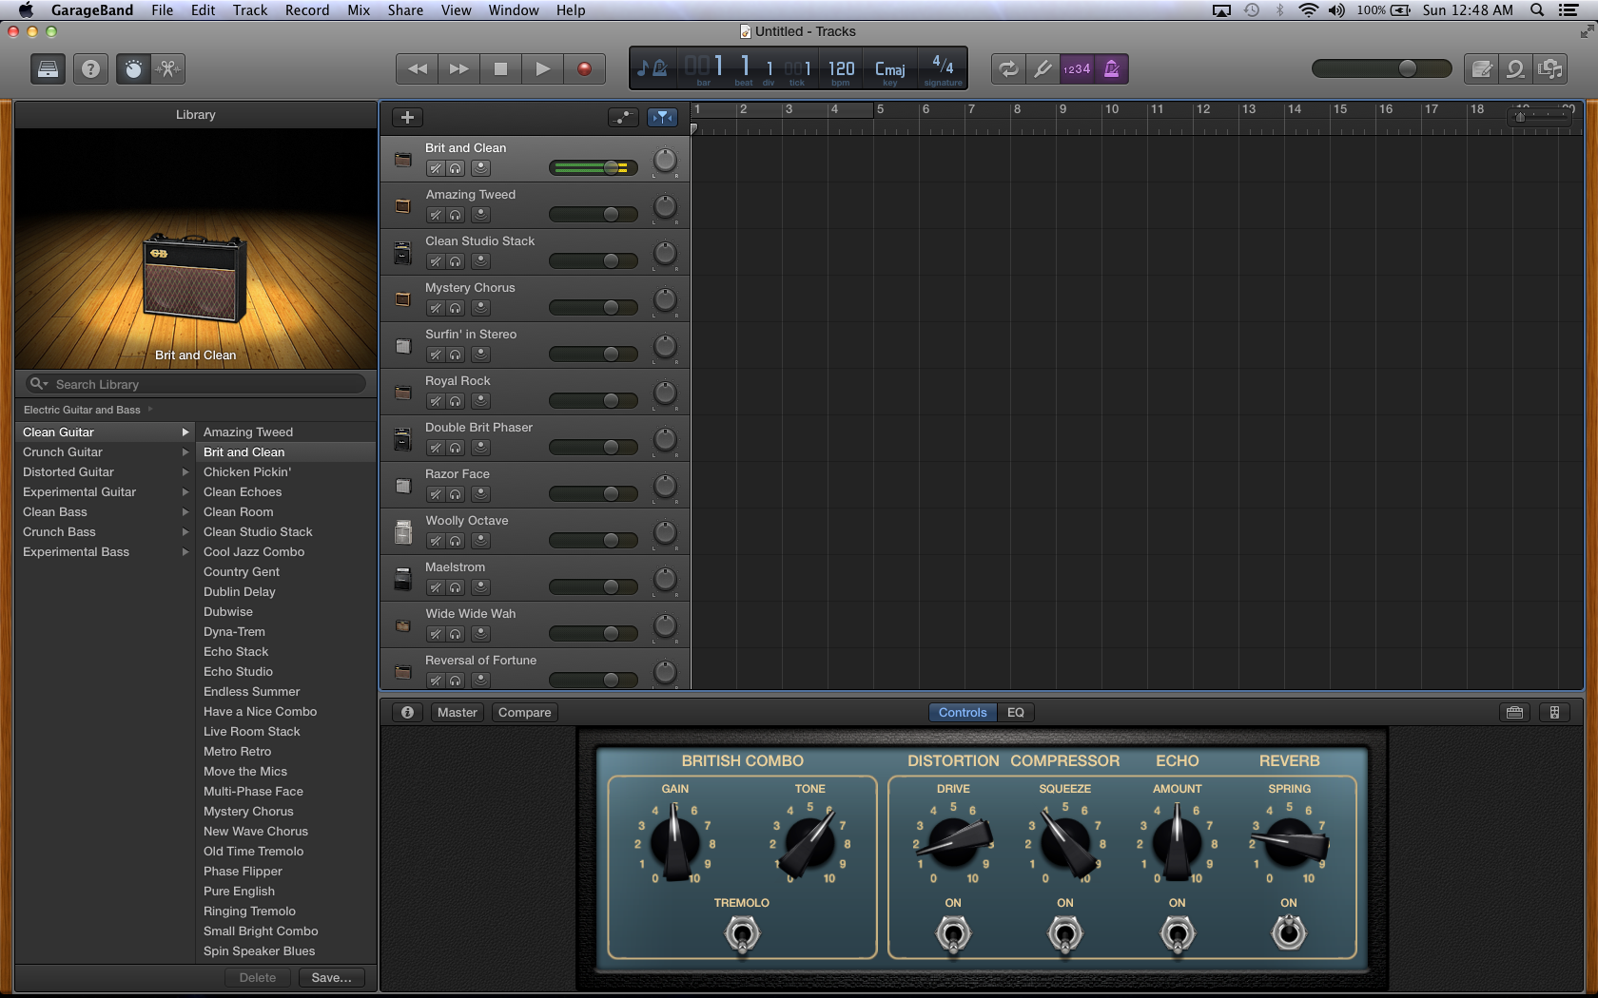
Task: Click the Rewind transport button
Action: [417, 68]
